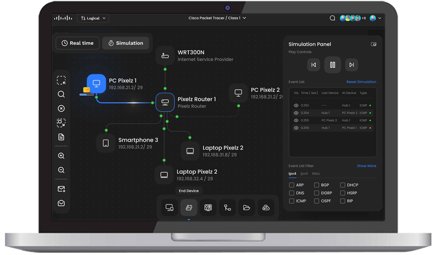Choose the network devices router category icon
This screenshot has width=436, height=255.
click(x=189, y=208)
